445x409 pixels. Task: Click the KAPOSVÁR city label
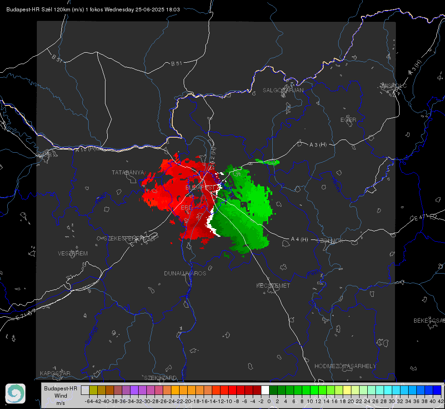55,373
